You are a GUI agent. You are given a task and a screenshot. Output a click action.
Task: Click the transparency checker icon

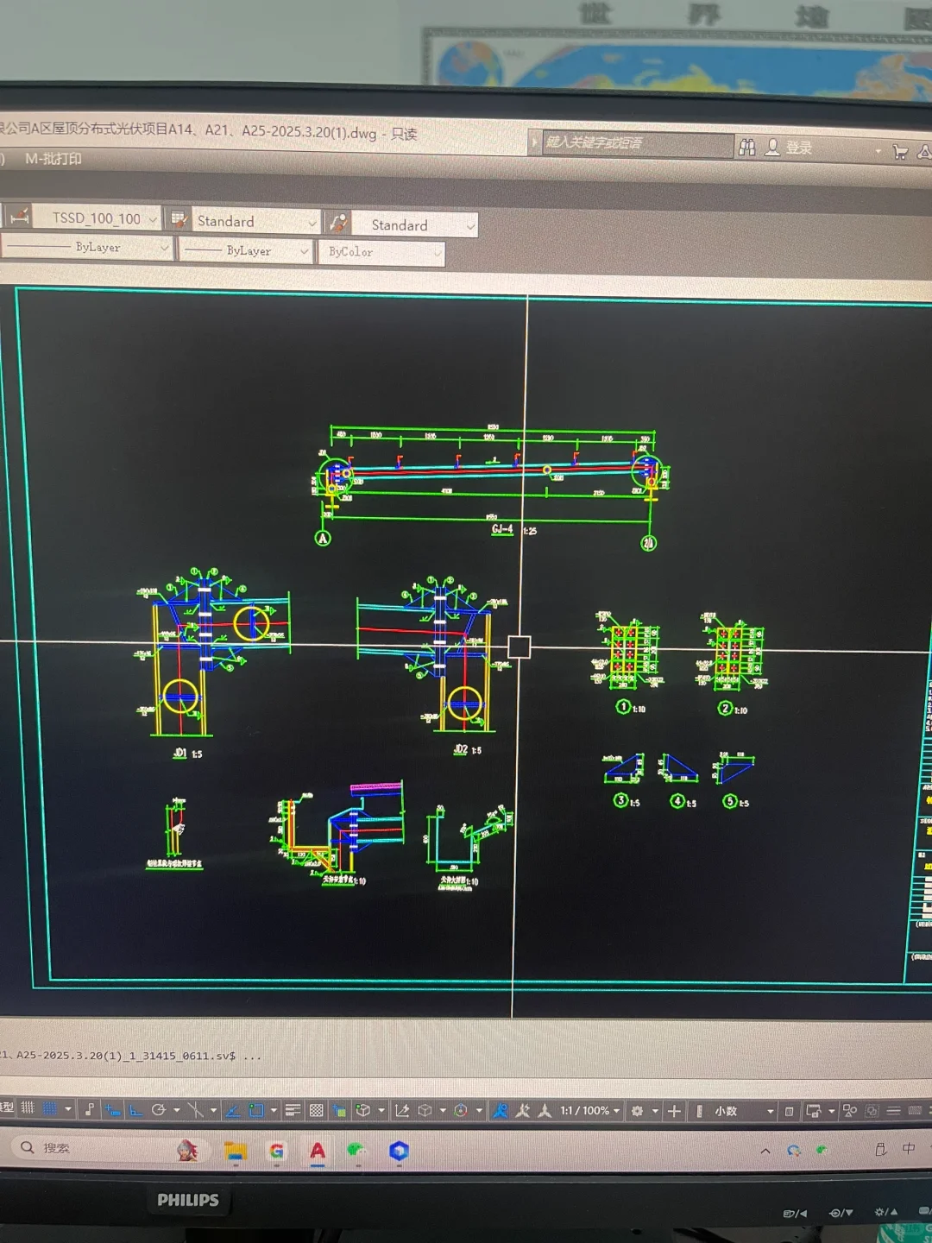click(317, 1110)
